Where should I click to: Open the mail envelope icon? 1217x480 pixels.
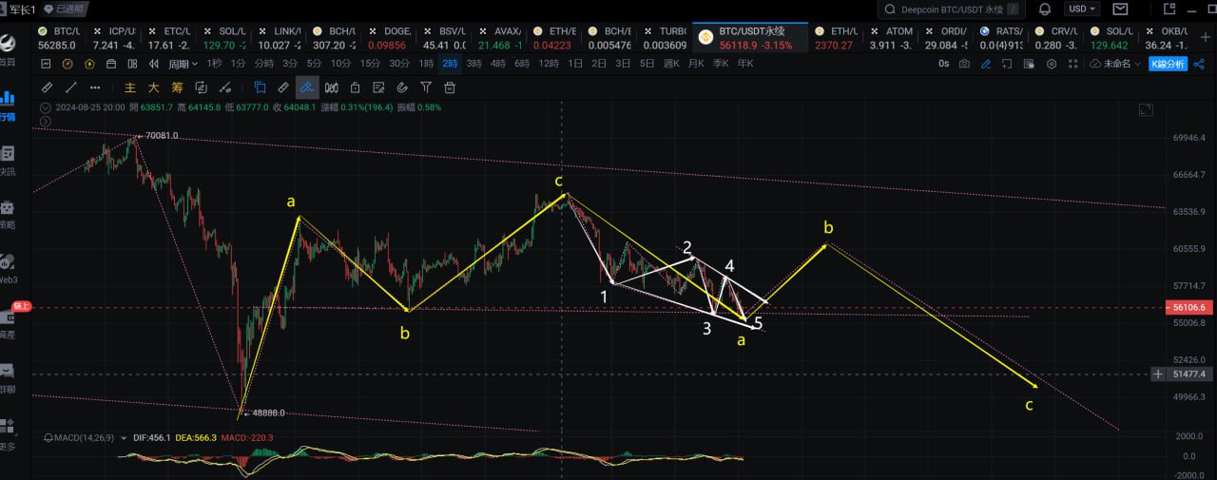1121,10
